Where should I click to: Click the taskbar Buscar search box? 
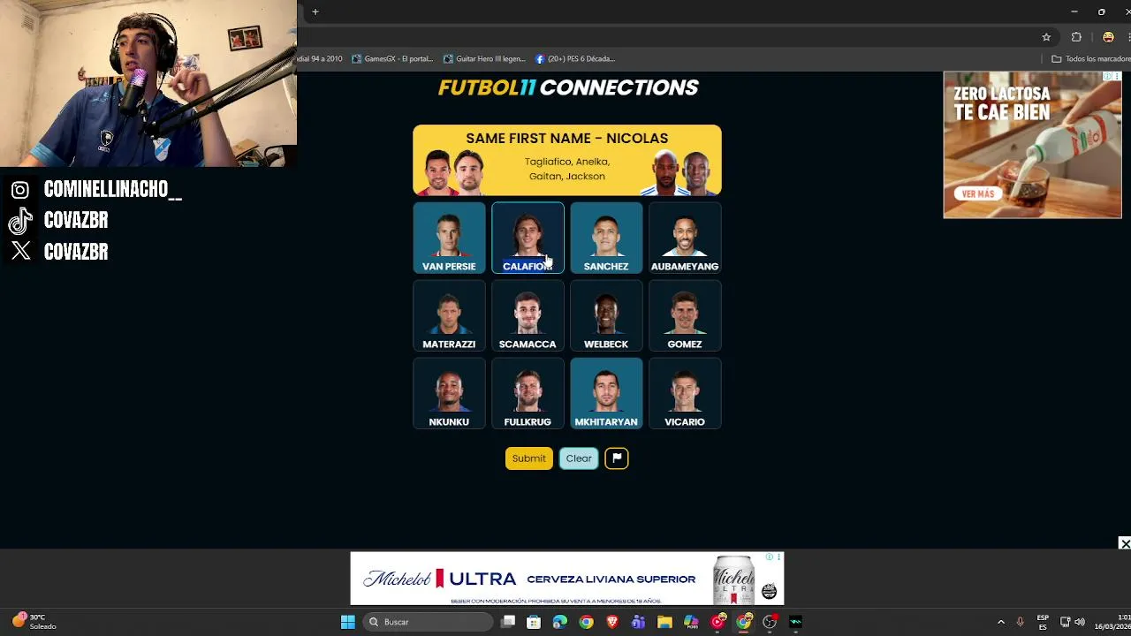(x=429, y=622)
